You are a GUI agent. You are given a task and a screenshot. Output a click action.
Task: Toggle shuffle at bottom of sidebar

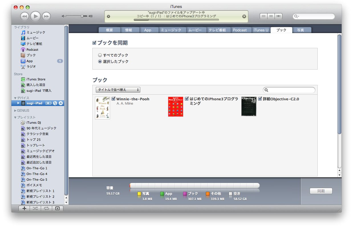click(x=35, y=209)
